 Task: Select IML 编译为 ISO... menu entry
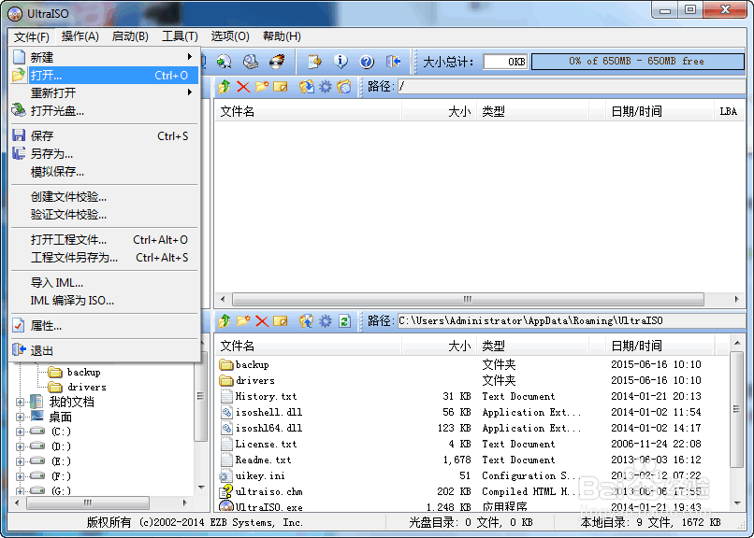pyautogui.click(x=106, y=301)
